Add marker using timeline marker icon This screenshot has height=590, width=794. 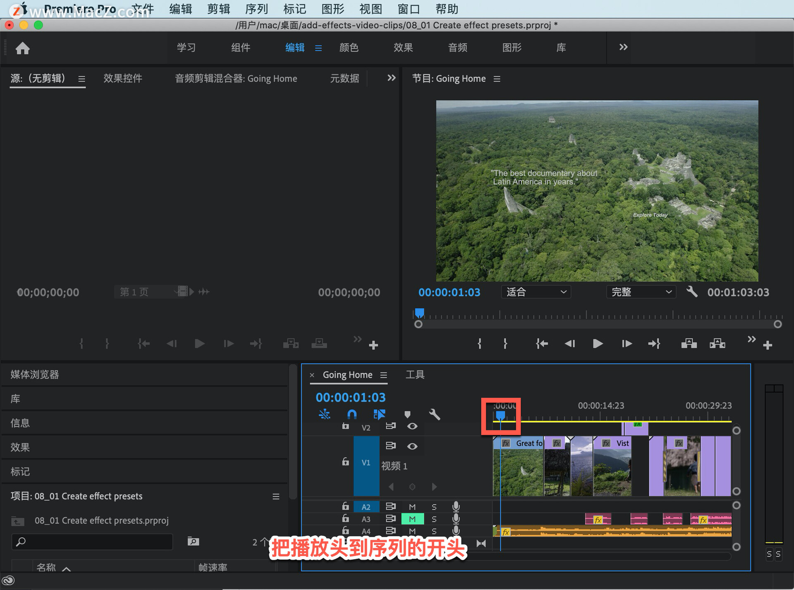[x=407, y=414]
